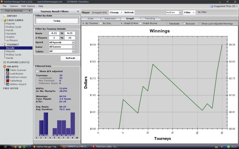Open the HUD Options menu
239x149 pixels.
tap(28, 6)
